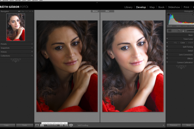Swap Before and After settings

coord(71,125)
